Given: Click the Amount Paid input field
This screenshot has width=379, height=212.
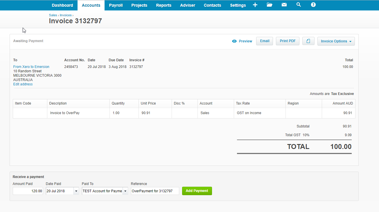Looking at the screenshot, I should [x=28, y=191].
